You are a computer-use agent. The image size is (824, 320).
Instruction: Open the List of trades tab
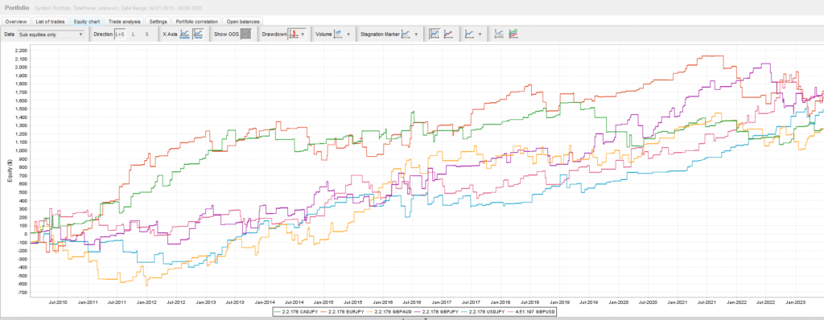point(50,22)
